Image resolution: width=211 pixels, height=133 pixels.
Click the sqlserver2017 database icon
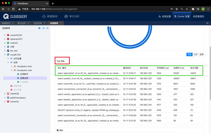coord(8,39)
